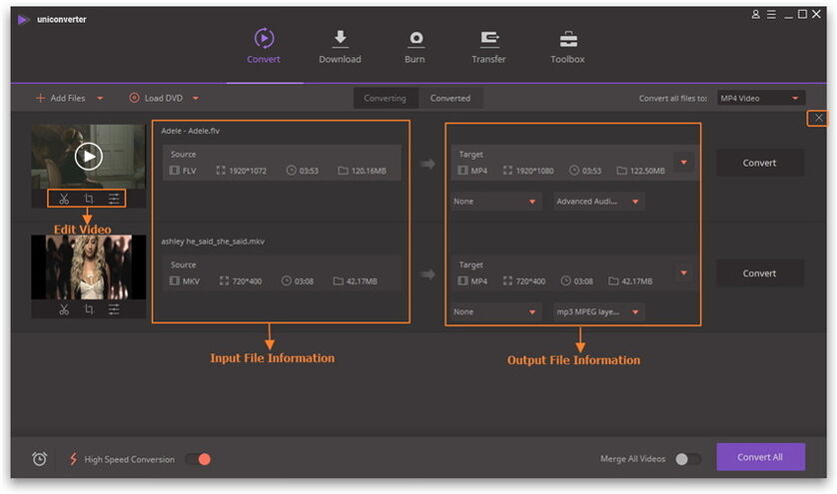The width and height of the screenshot is (837, 494).
Task: Click the ashley source format MKV
Action: pyautogui.click(x=184, y=281)
